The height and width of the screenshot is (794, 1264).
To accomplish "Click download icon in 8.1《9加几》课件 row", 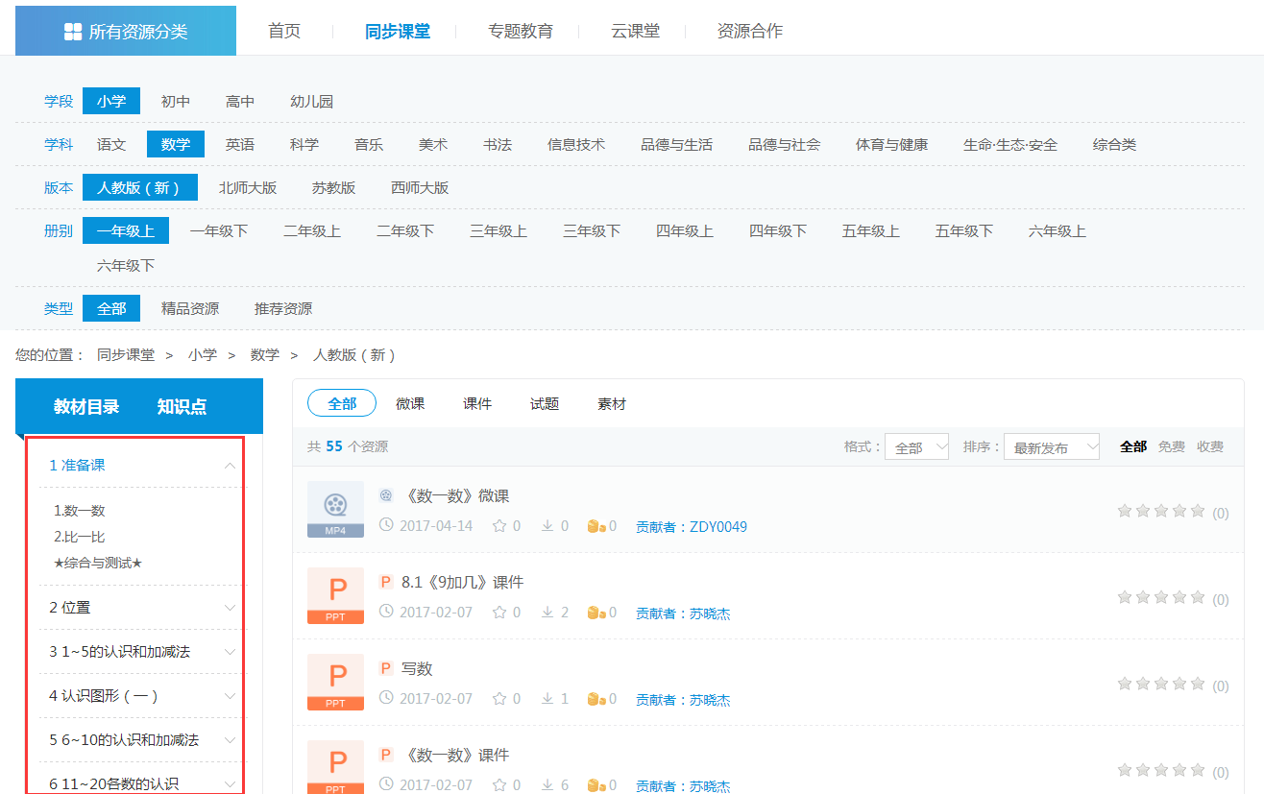I will click(547, 613).
